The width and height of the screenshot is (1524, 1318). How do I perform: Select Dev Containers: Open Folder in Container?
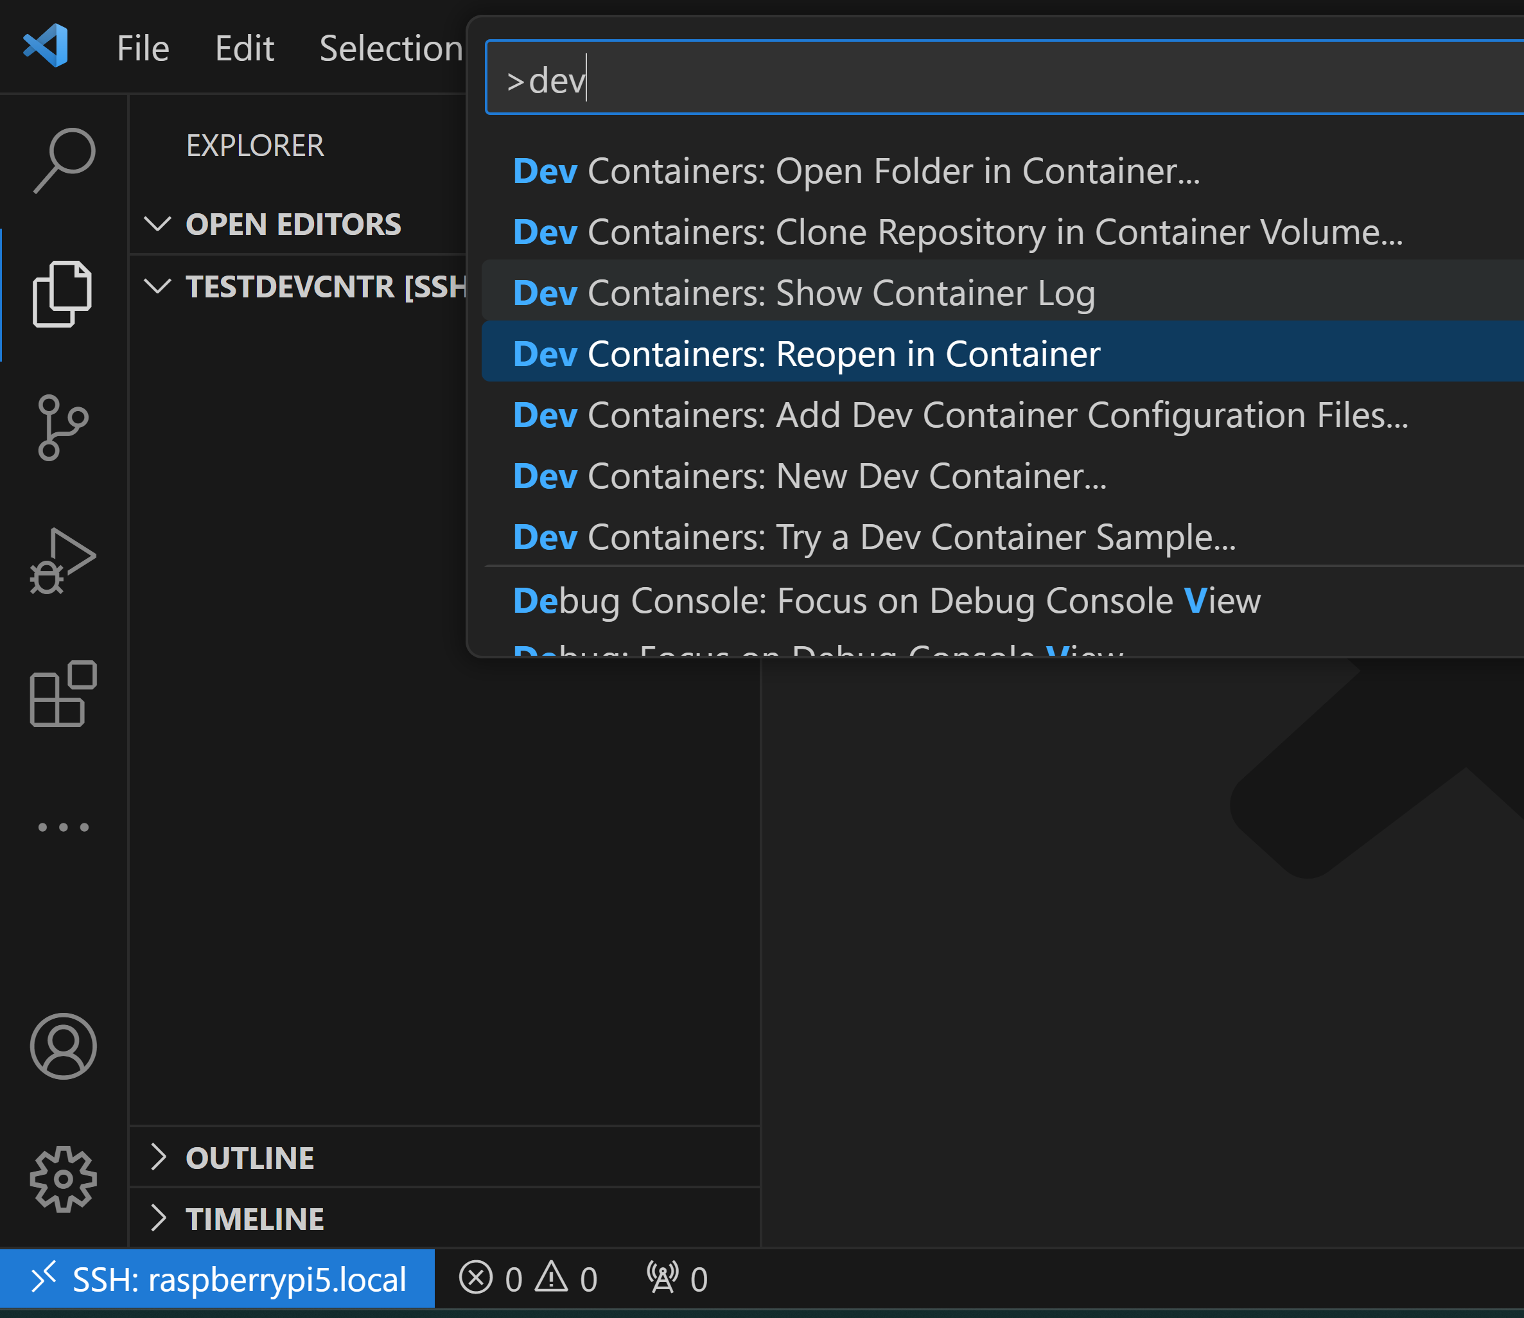(1003, 171)
